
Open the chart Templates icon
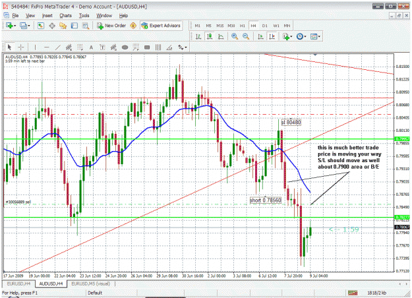(314, 36)
